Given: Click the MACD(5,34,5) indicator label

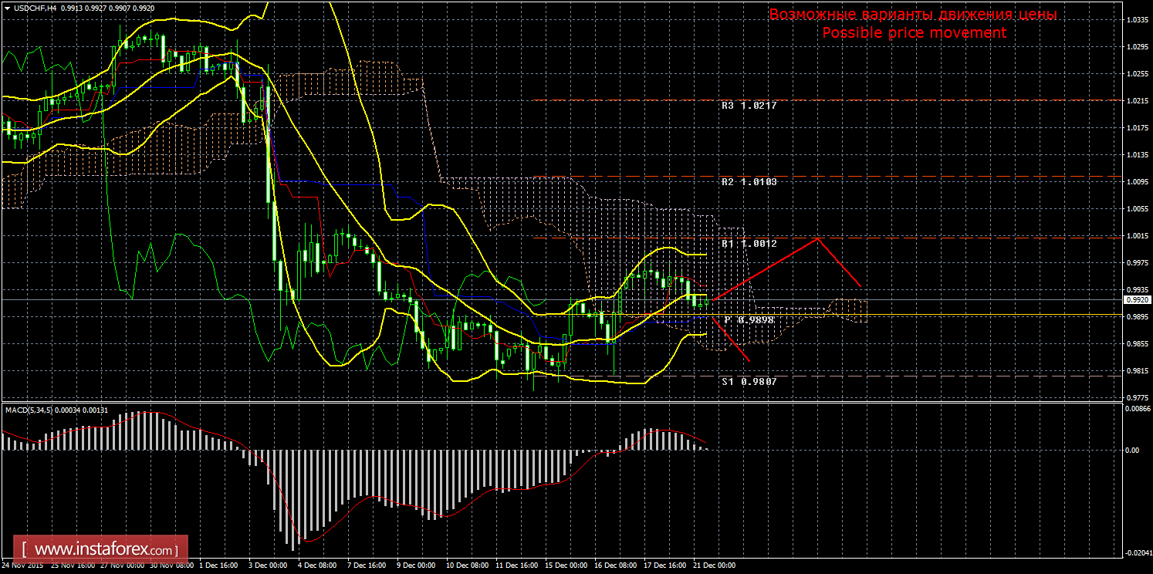Looking at the screenshot, I should tap(29, 410).
